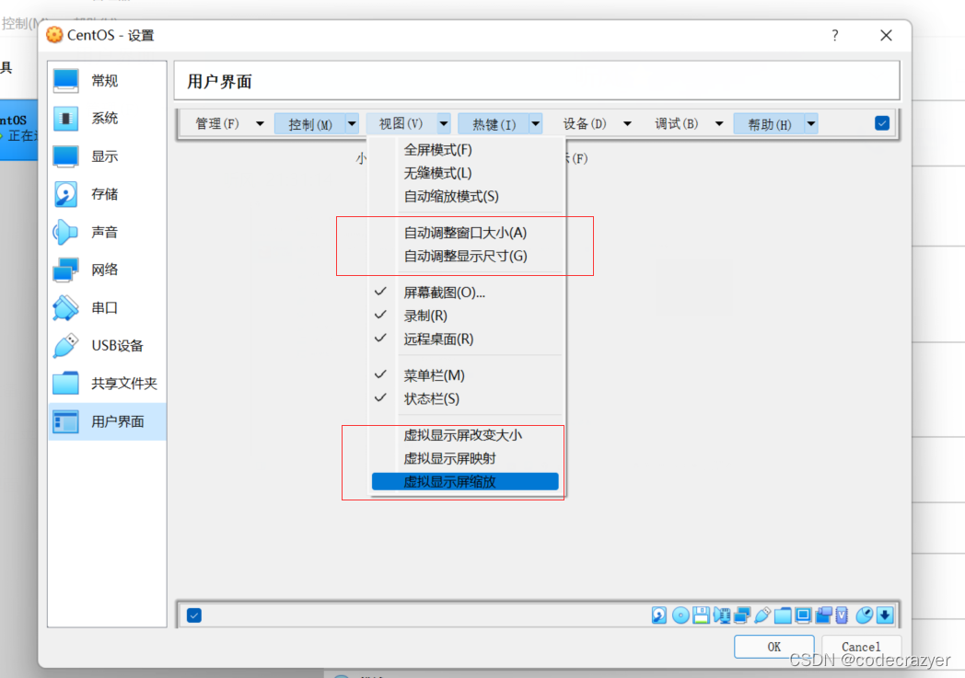Image resolution: width=965 pixels, height=678 pixels.
Task: Click the keyboard capture arrow status icon
Action: point(885,615)
